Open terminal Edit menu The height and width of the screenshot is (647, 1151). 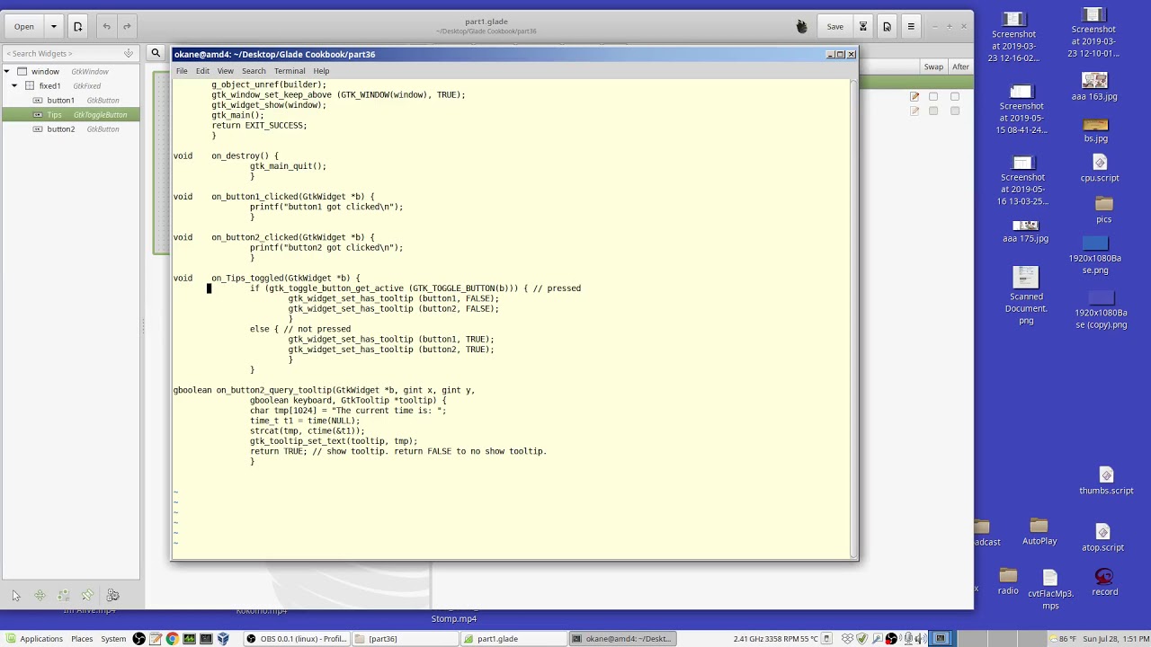point(202,71)
